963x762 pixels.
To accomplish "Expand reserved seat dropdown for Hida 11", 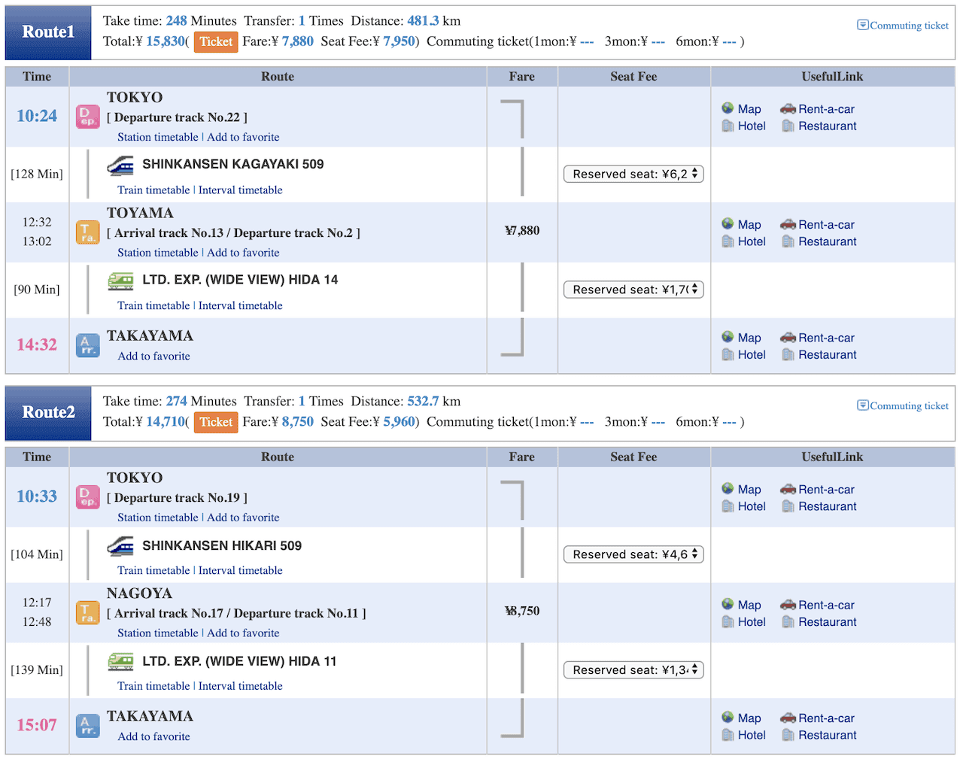I will (x=633, y=670).
